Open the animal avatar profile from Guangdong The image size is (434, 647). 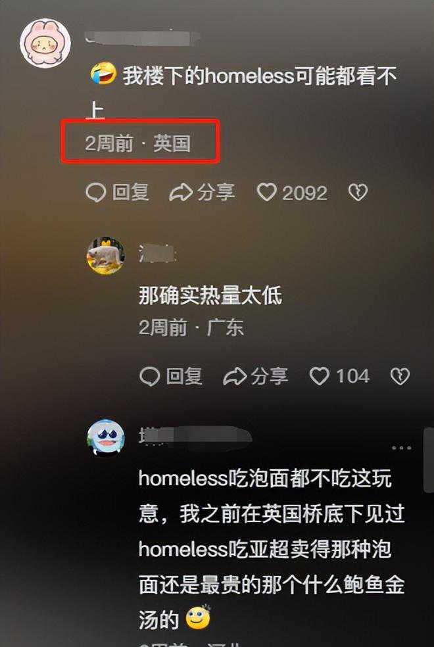click(106, 256)
